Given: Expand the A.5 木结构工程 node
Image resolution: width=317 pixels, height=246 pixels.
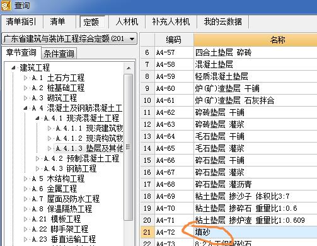Looking at the screenshot, I should [x=25, y=179].
